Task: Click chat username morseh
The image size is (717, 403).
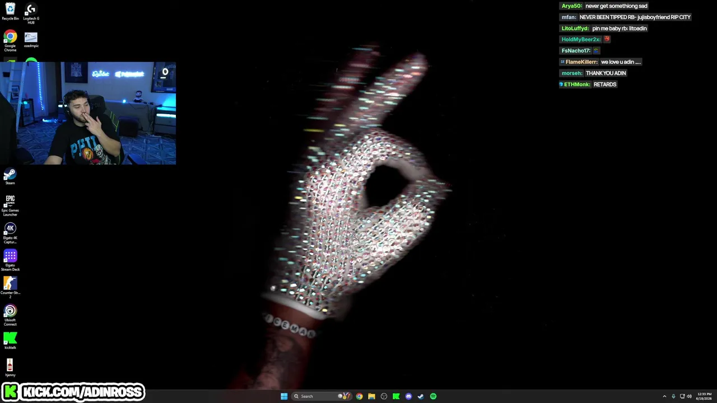Action: click(x=572, y=73)
